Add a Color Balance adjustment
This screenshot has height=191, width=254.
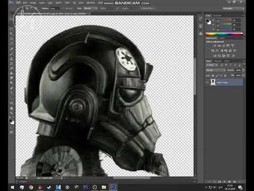point(217,51)
